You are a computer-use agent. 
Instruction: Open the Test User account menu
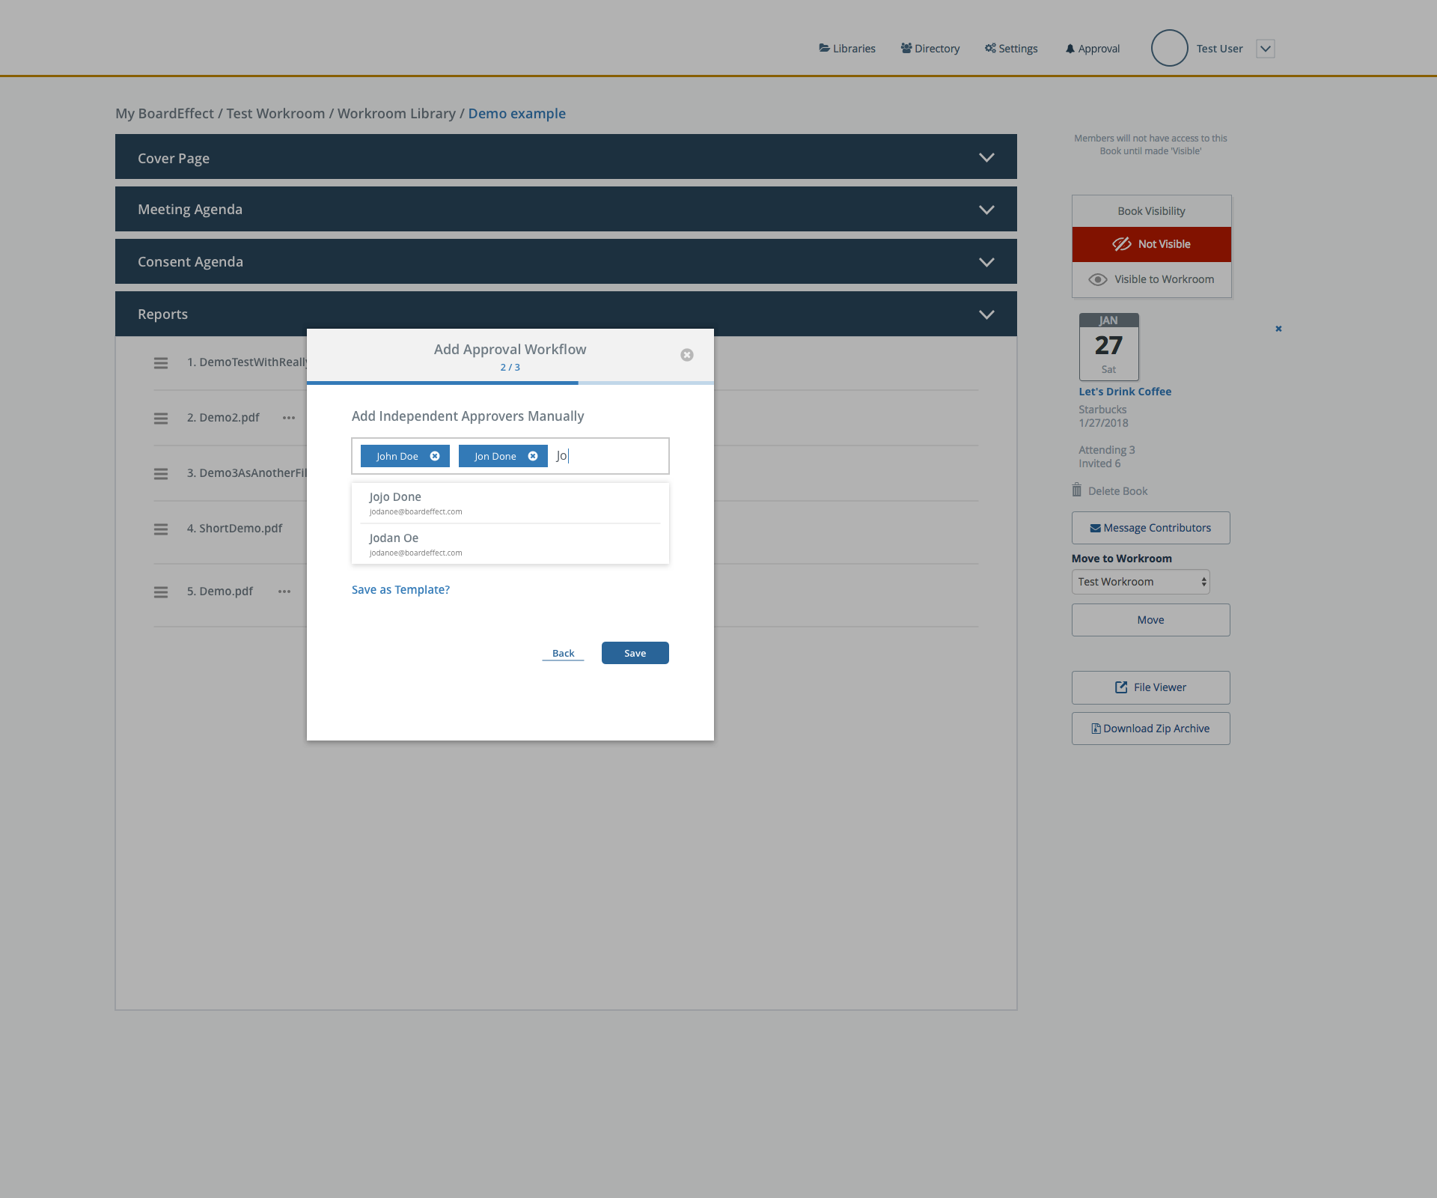(x=1265, y=49)
